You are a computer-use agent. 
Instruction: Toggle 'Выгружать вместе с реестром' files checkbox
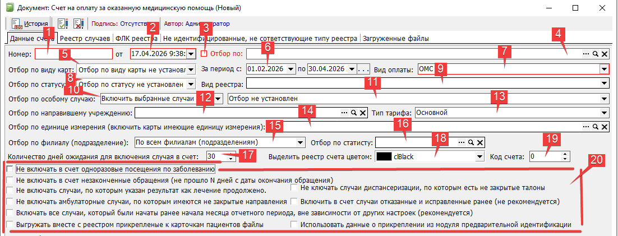(x=10, y=225)
